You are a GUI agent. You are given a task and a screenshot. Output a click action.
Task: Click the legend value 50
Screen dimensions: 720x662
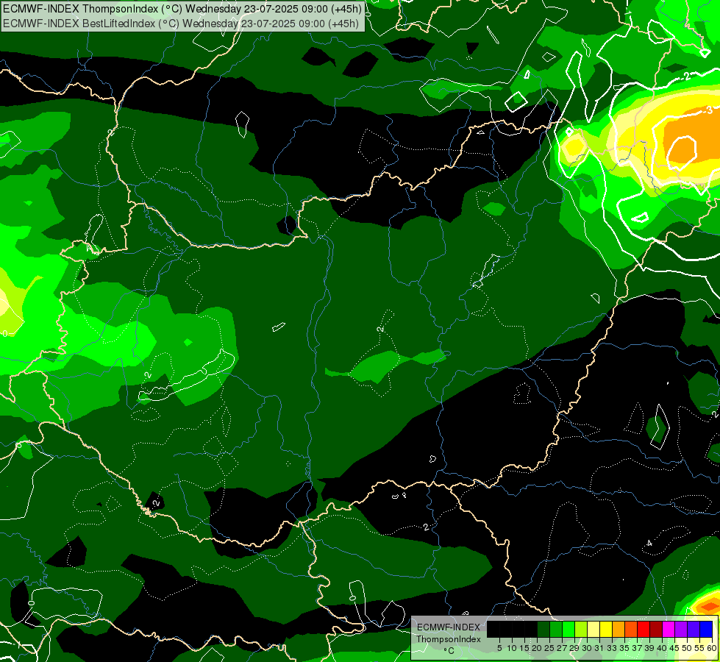[x=688, y=648]
